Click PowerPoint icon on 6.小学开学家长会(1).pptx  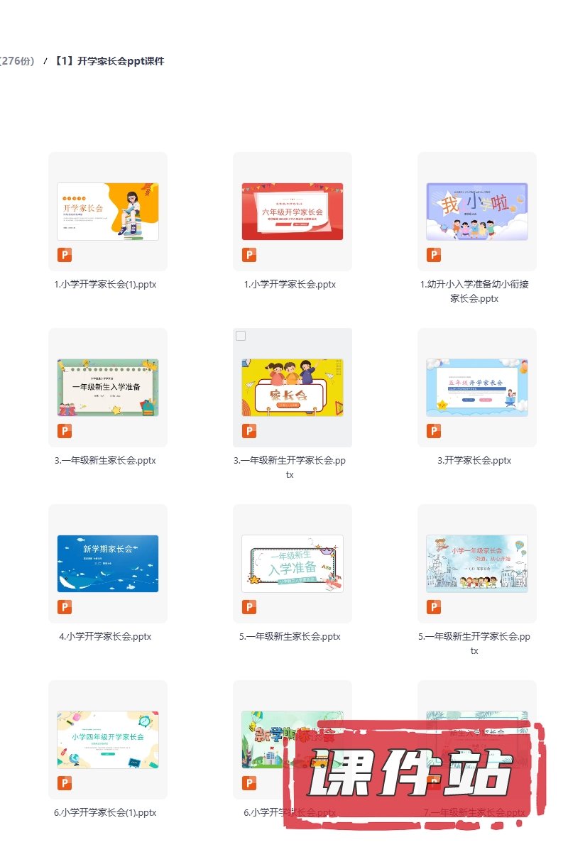coord(65,783)
